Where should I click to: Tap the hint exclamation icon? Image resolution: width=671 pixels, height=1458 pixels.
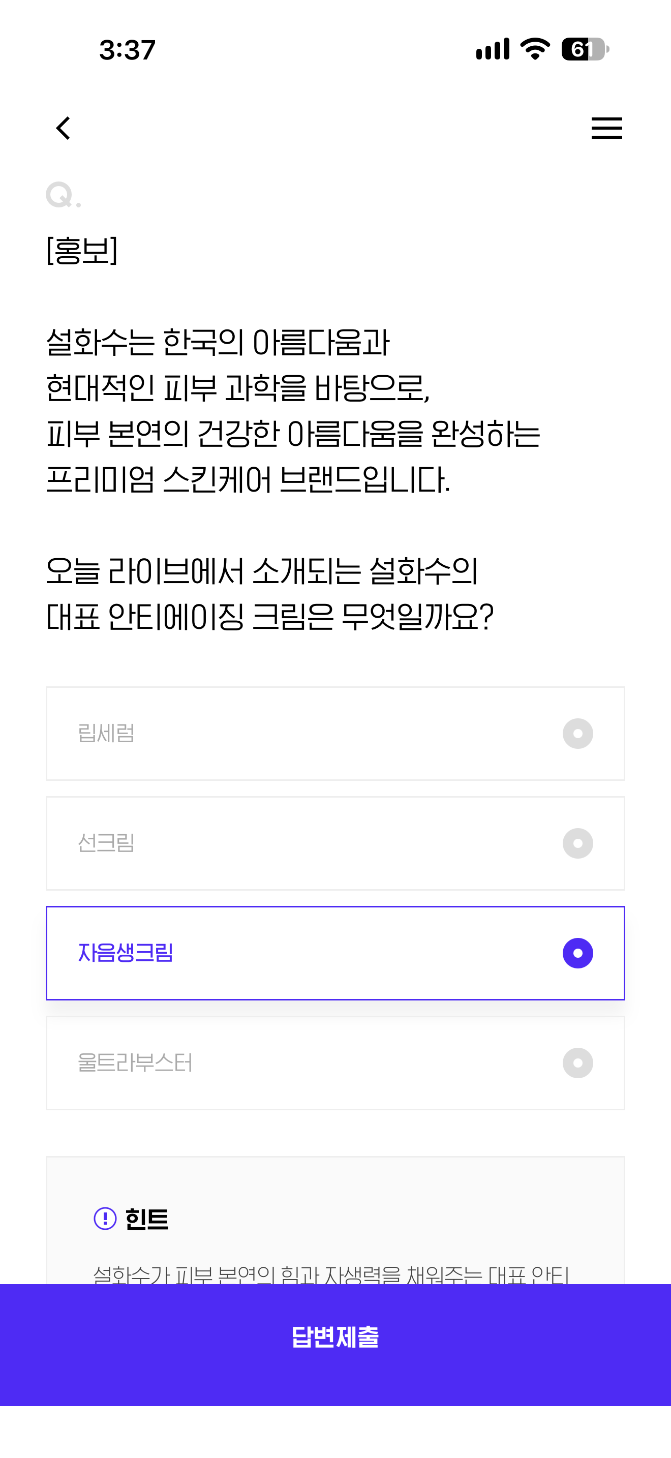point(105,1219)
